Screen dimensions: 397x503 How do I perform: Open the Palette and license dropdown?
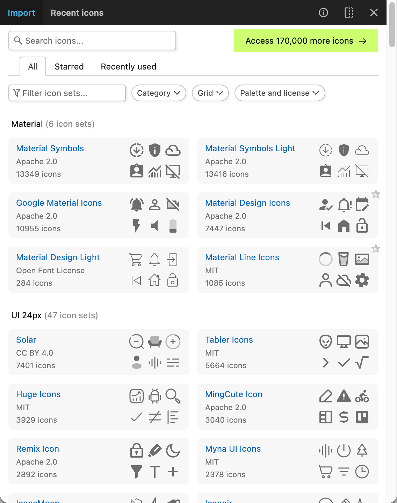point(279,93)
